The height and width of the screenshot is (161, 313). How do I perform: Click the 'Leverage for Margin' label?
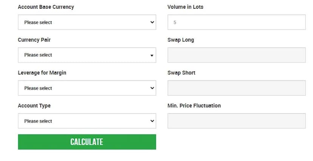[x=42, y=72]
